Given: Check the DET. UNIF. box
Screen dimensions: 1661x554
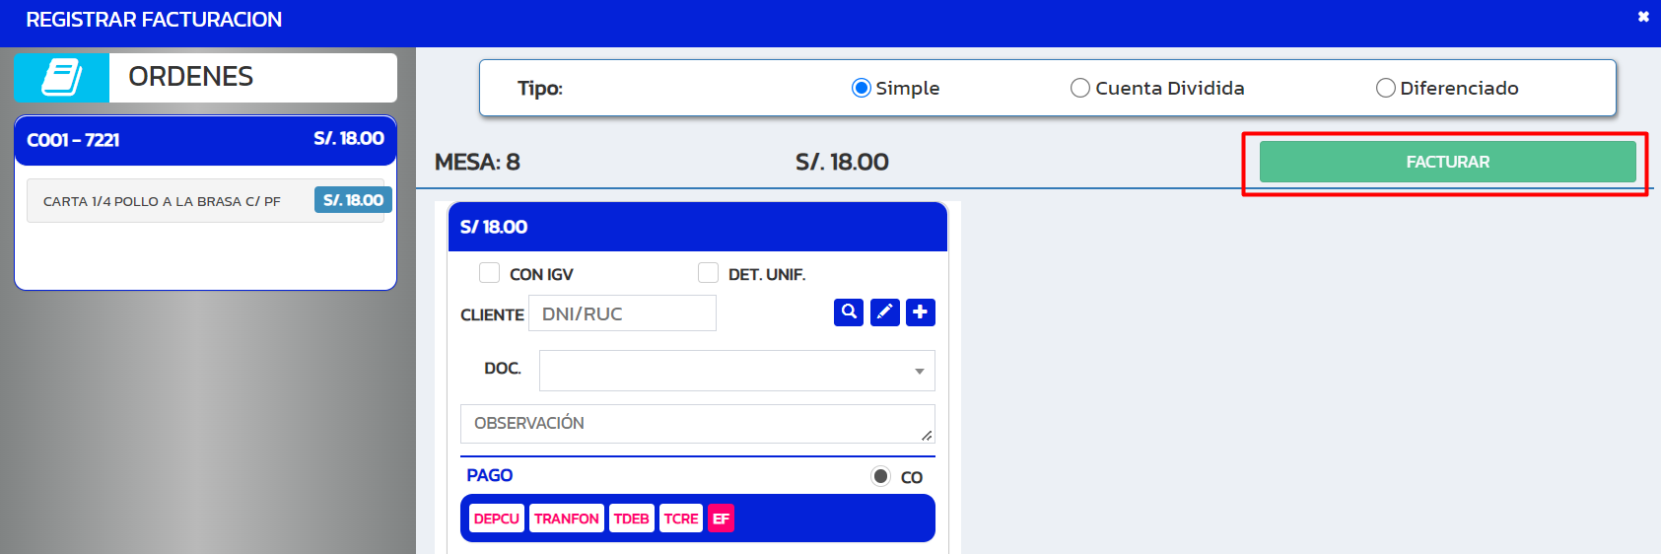Looking at the screenshot, I should [x=708, y=272].
